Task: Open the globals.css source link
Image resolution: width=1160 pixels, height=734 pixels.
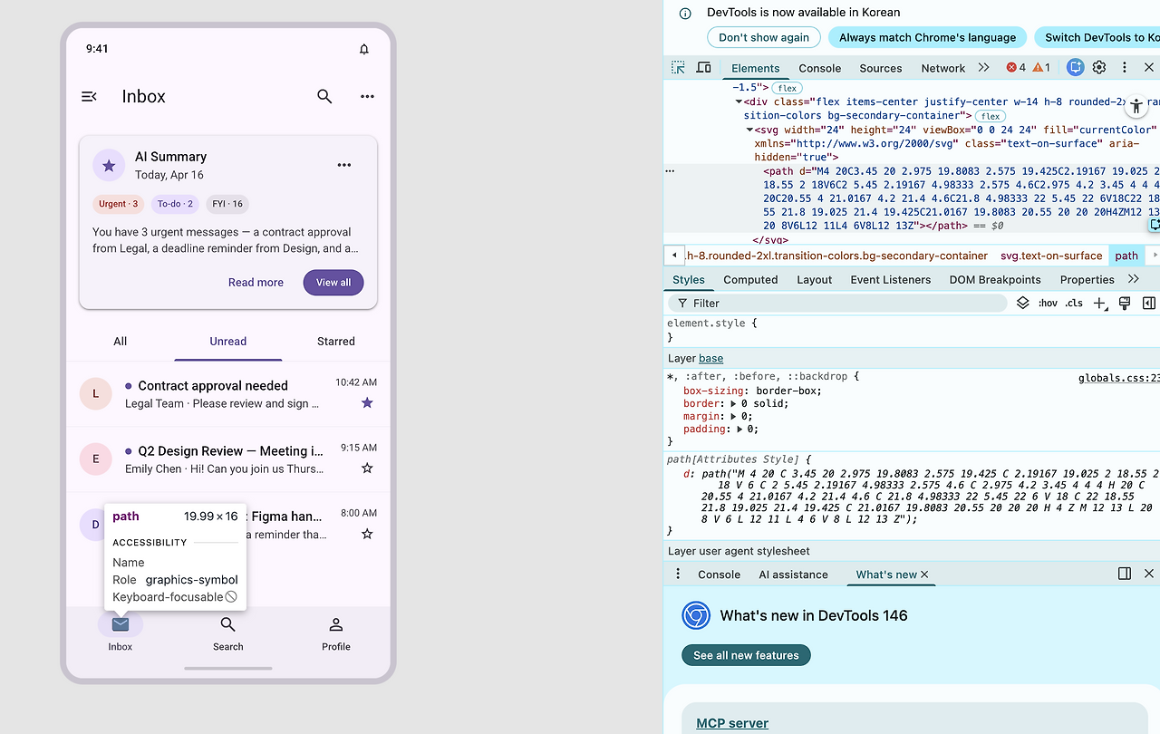Action: (1118, 378)
